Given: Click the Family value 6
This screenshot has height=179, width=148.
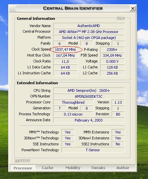Looking at the screenshot, I should 59,44.
